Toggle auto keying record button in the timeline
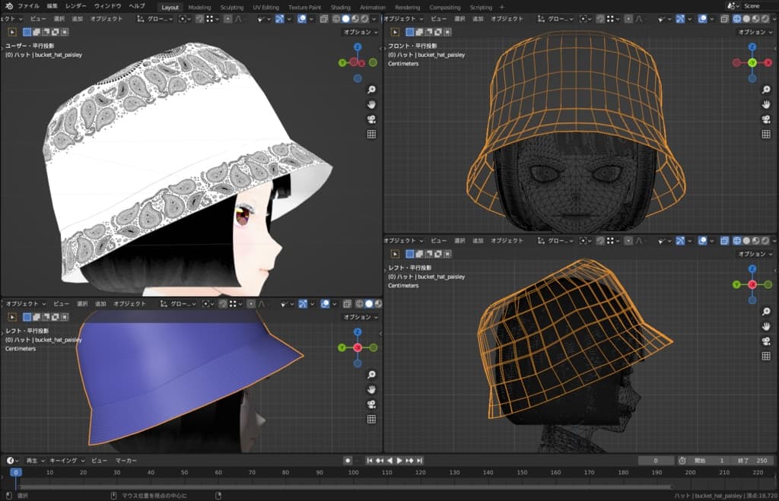Image resolution: width=779 pixels, height=501 pixels. [348, 461]
